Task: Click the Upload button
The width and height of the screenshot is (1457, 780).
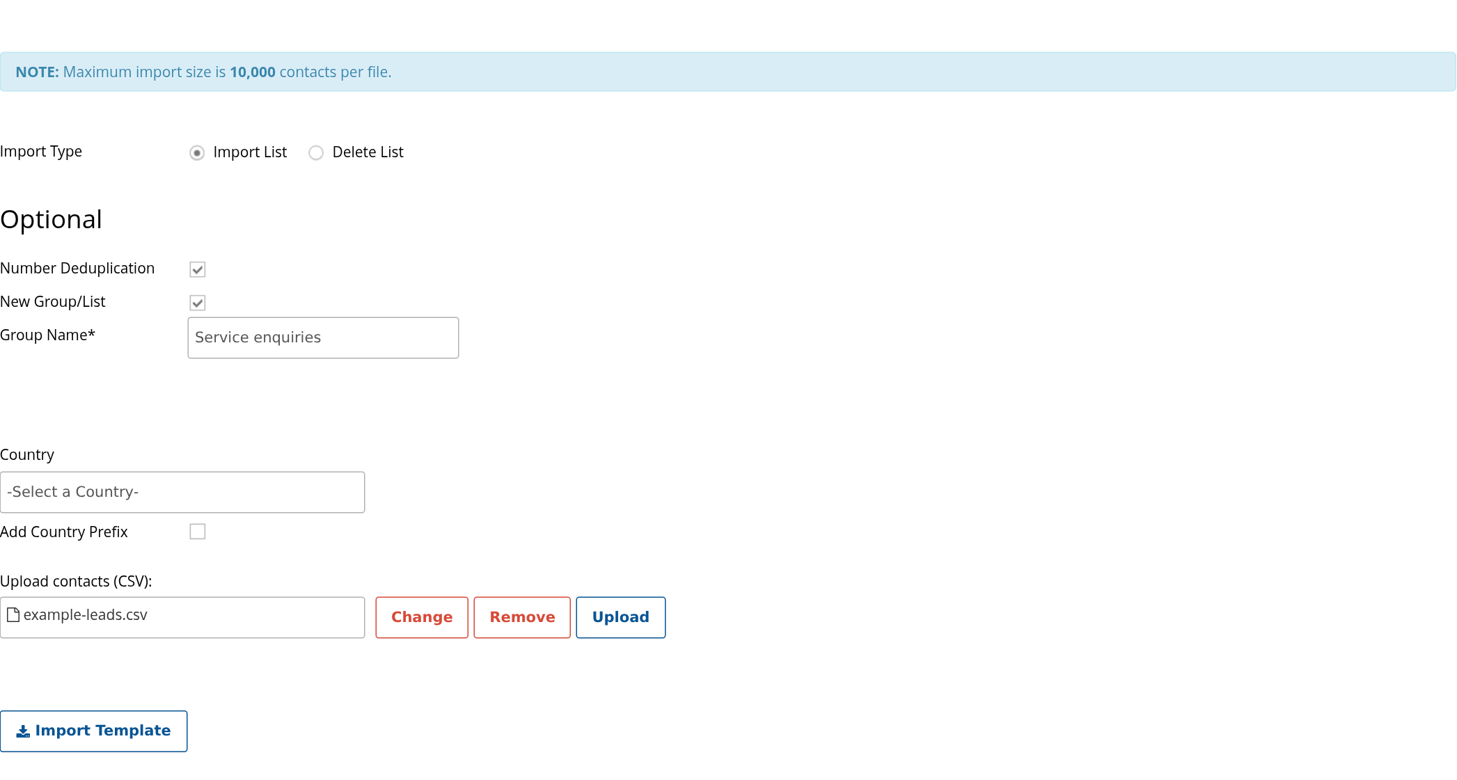Action: coord(621,617)
